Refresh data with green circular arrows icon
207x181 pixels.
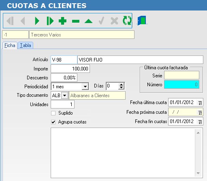point(127,21)
